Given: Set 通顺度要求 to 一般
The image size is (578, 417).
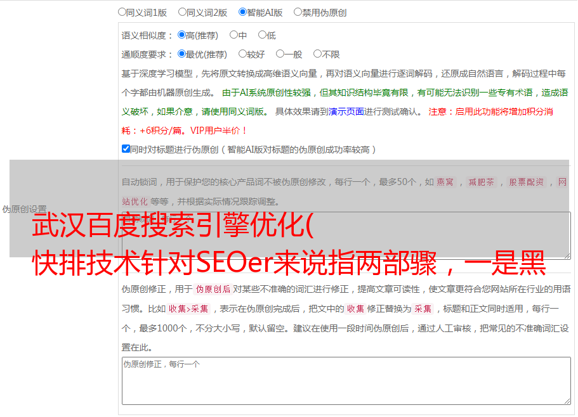Looking at the screenshot, I should point(280,54).
